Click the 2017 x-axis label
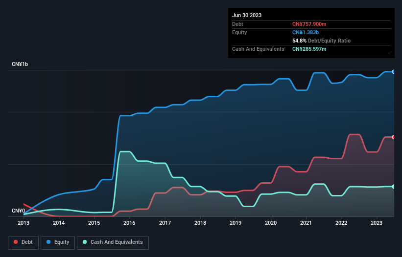The image size is (402, 257). [165, 223]
